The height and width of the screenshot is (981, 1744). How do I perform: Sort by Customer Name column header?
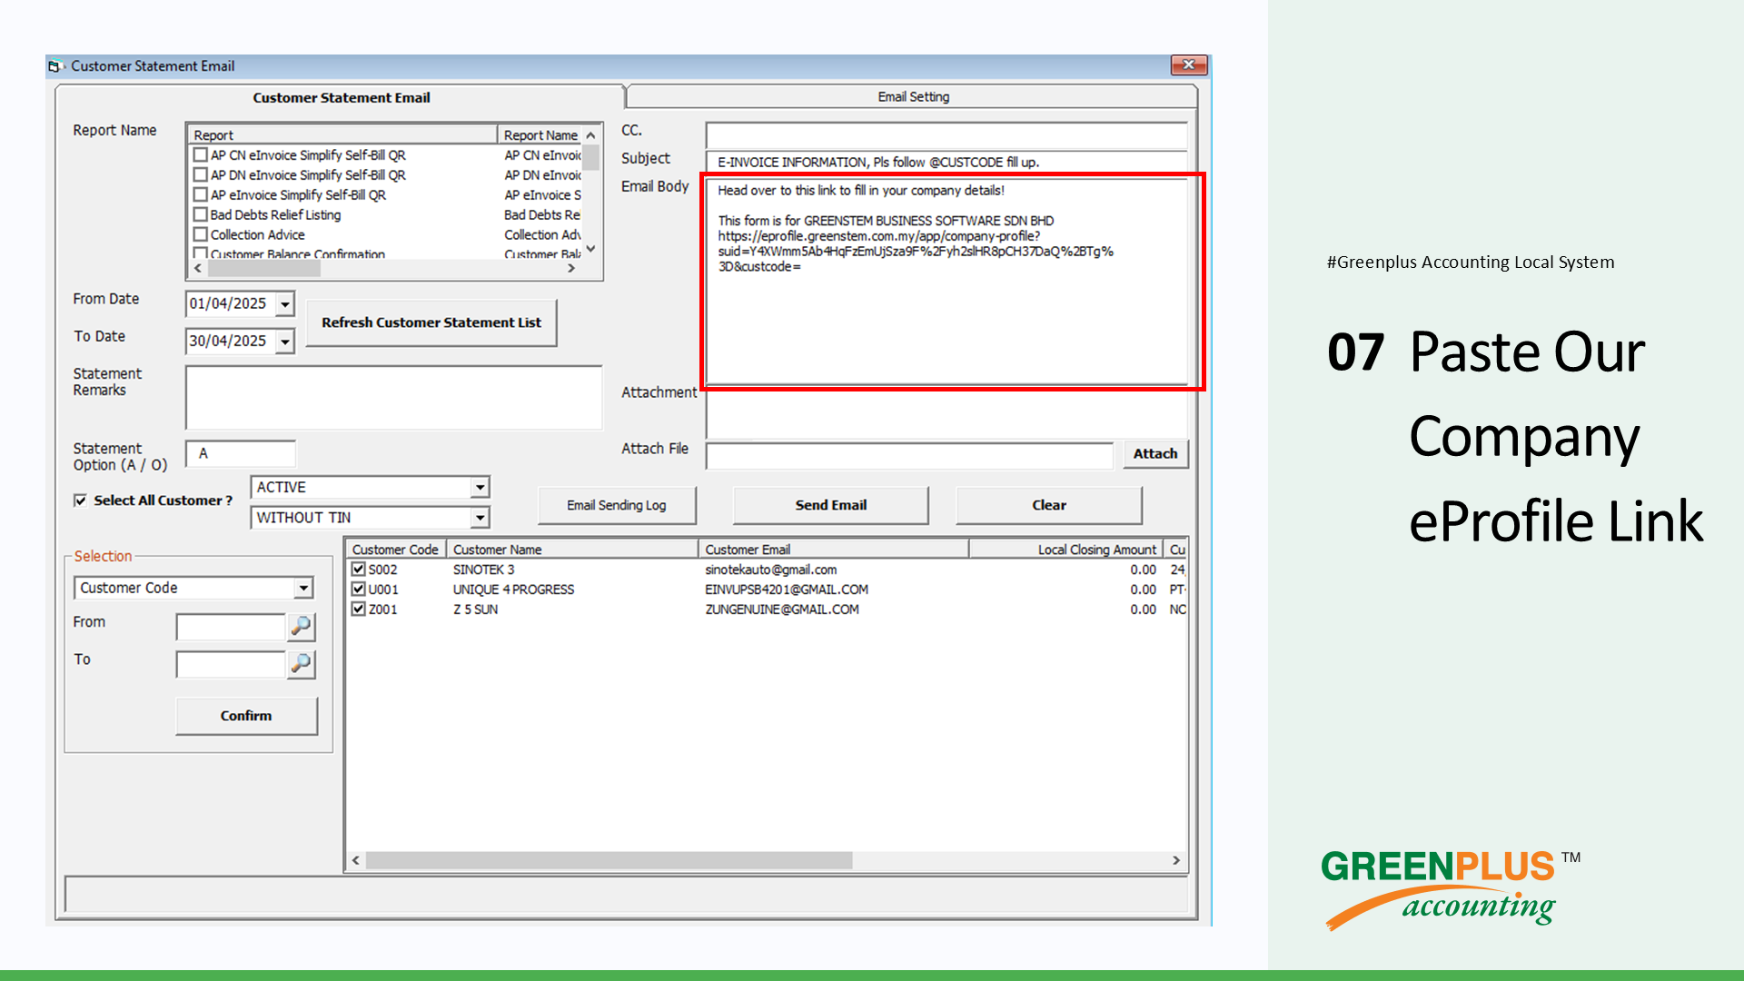point(572,550)
